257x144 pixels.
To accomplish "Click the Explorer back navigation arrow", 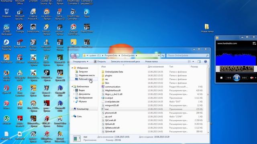I will [x=73, y=56].
